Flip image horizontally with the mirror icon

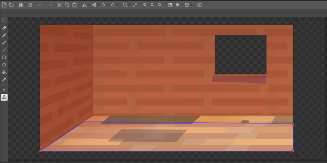click(x=85, y=5)
